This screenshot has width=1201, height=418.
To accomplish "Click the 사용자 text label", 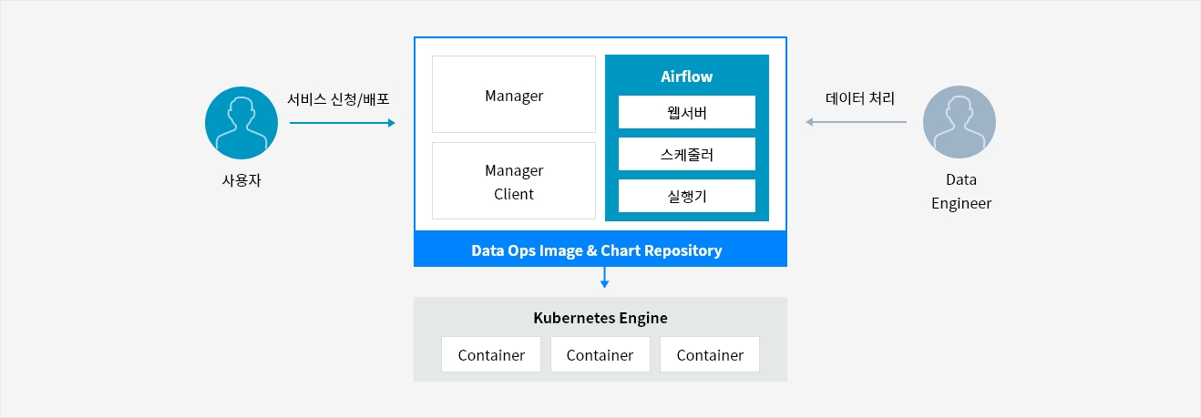I will point(241,180).
